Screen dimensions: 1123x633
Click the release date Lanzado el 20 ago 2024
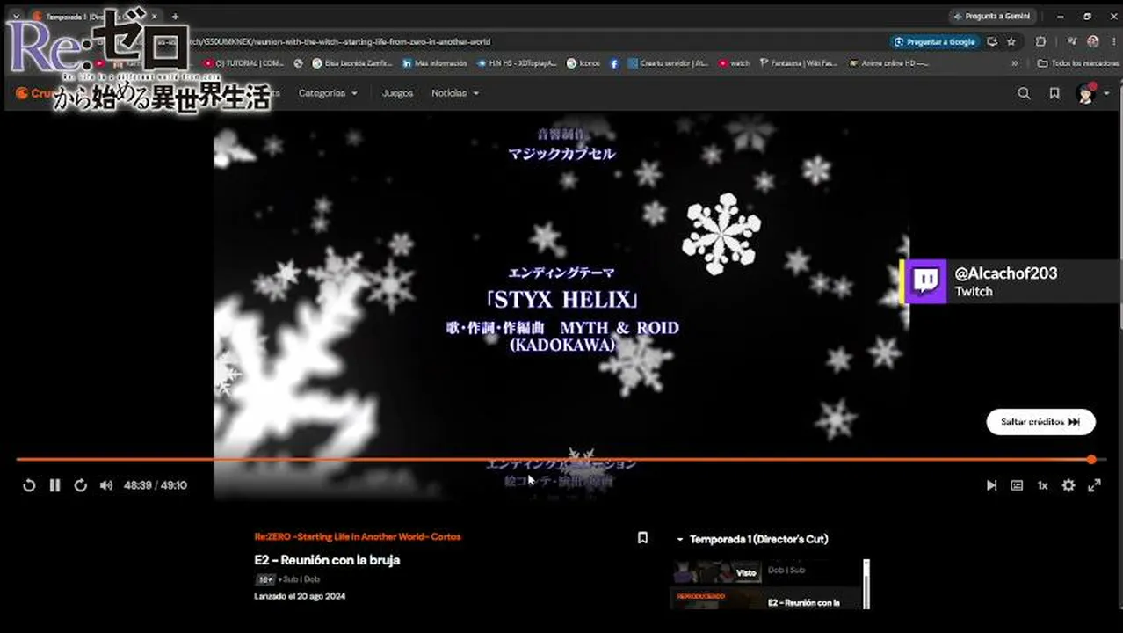coord(300,596)
